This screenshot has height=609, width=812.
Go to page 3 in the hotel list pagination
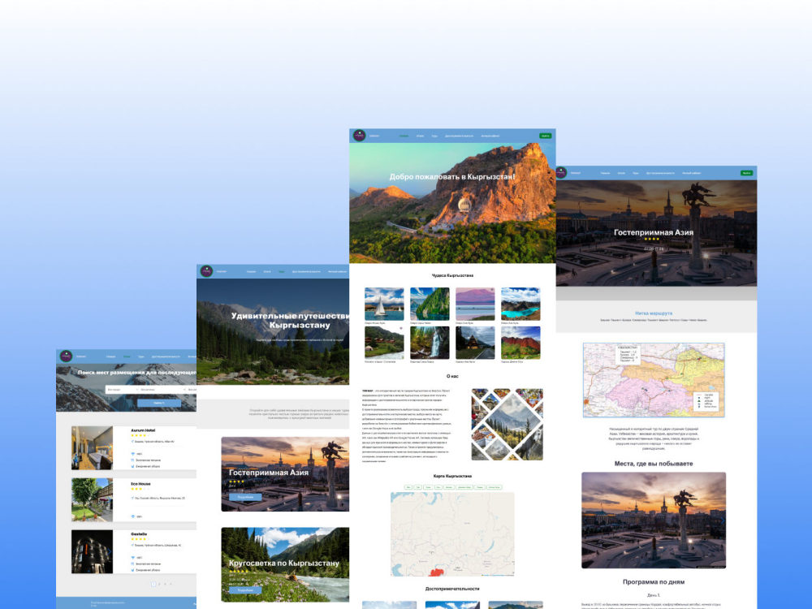click(x=165, y=584)
